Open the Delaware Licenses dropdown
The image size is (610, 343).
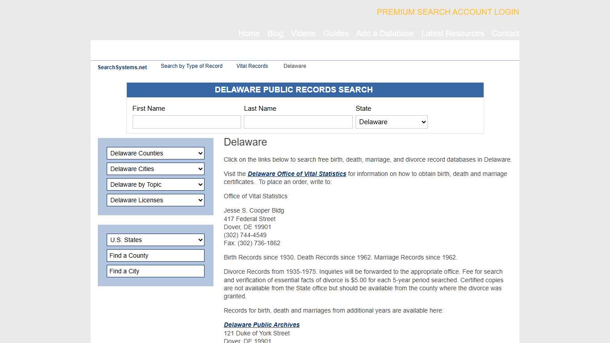click(155, 200)
